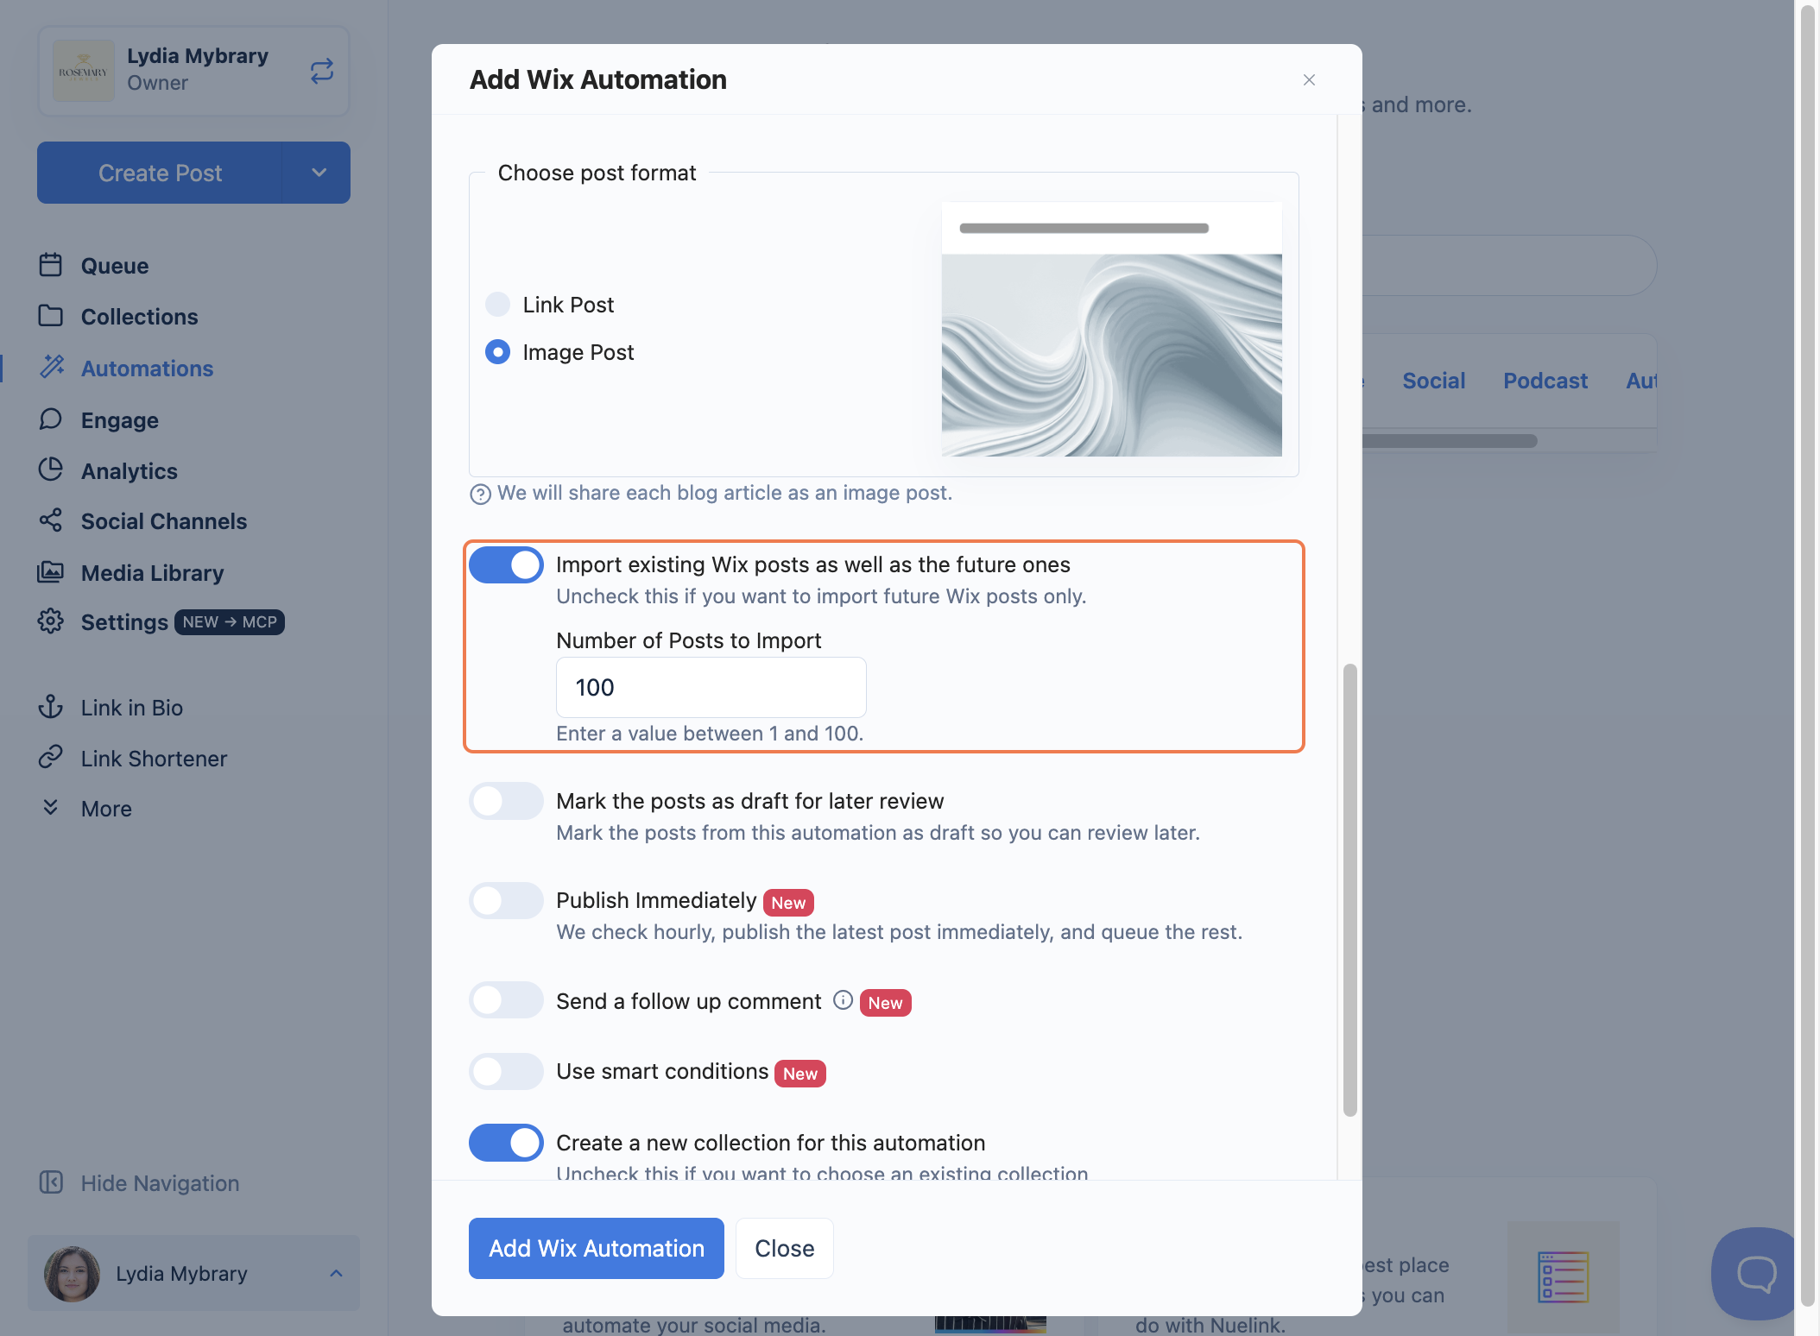The height and width of the screenshot is (1336, 1820).
Task: Click the Social Channels share icon
Action: [51, 520]
